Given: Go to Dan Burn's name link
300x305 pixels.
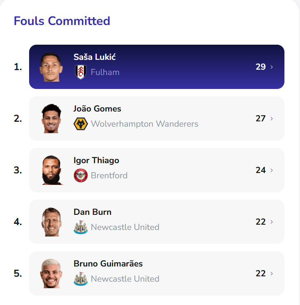Looking at the screenshot, I should pos(92,212).
